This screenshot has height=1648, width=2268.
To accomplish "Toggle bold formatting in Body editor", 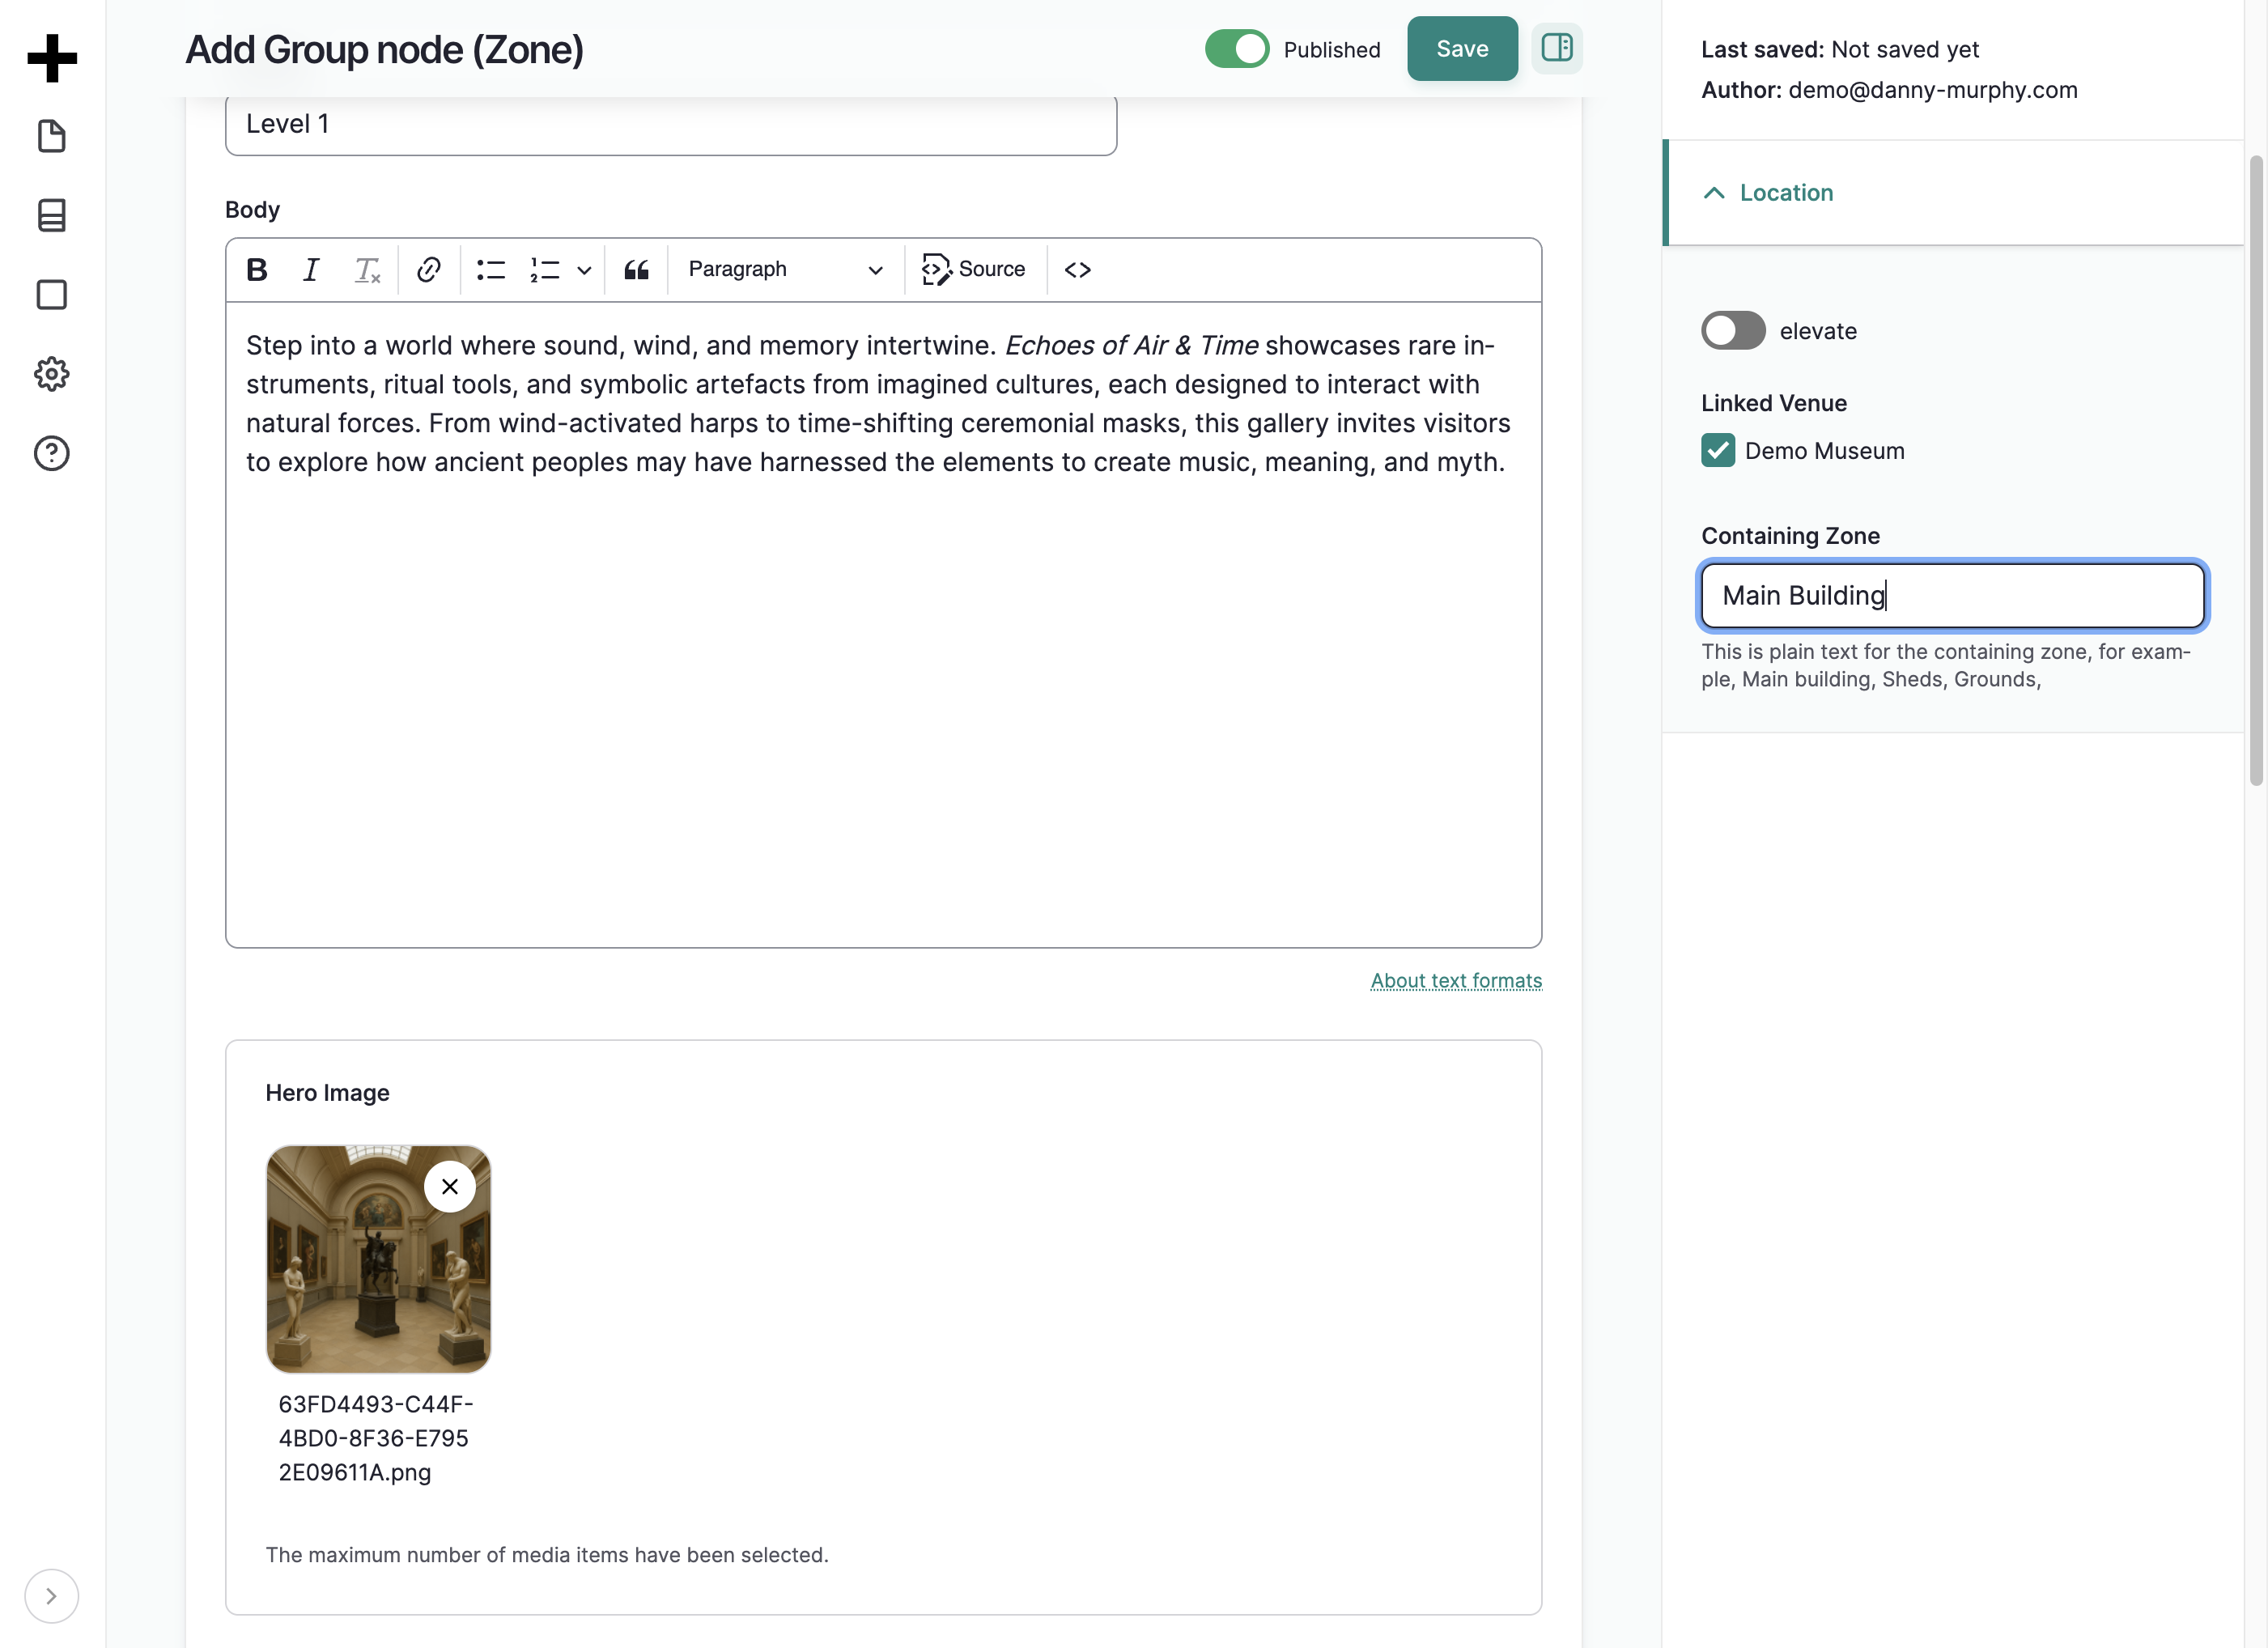I will 257,270.
